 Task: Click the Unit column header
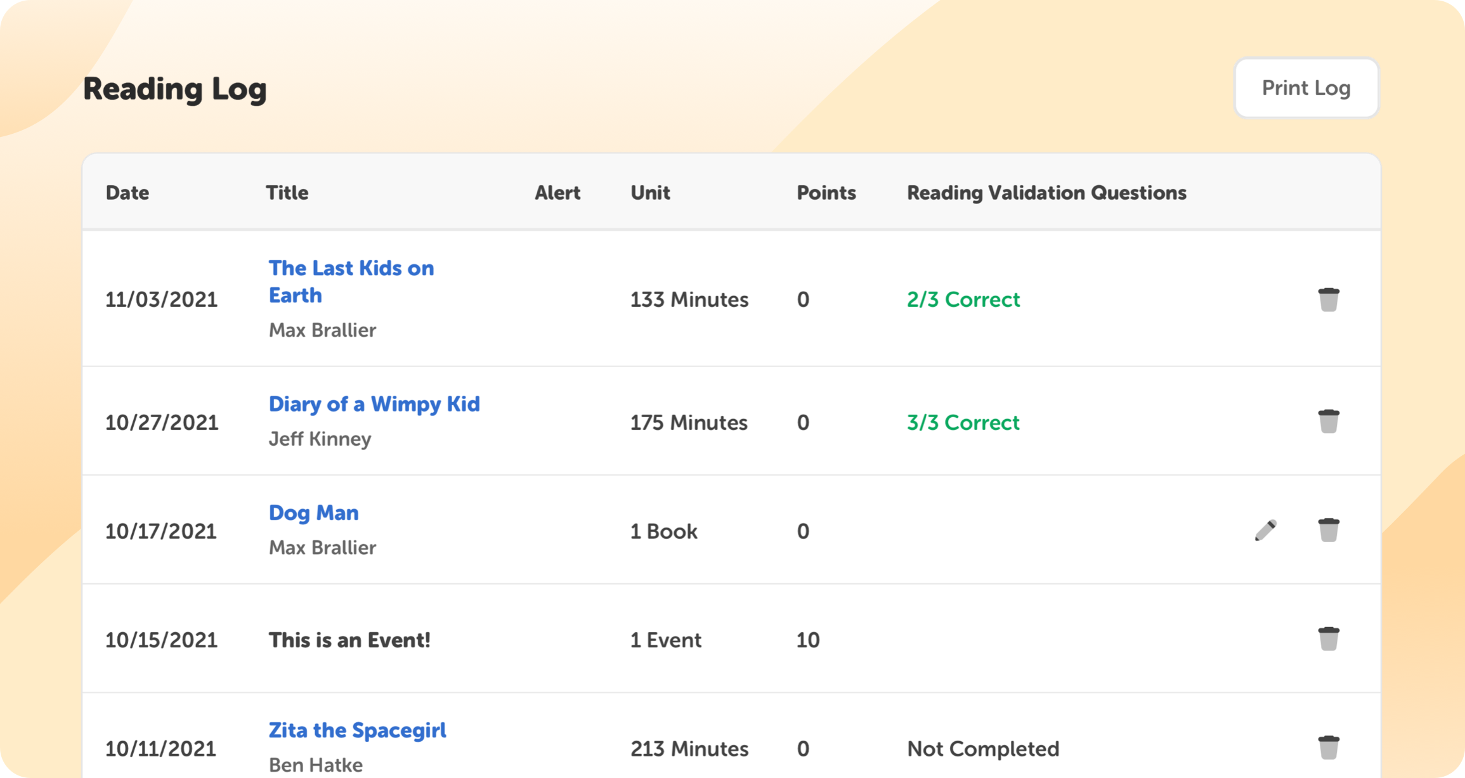point(650,193)
